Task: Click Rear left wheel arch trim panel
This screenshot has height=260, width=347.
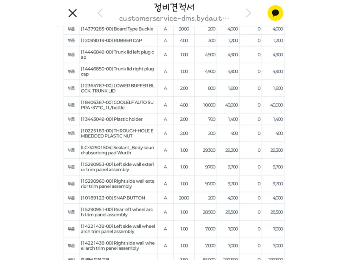Action: tap(174, 212)
